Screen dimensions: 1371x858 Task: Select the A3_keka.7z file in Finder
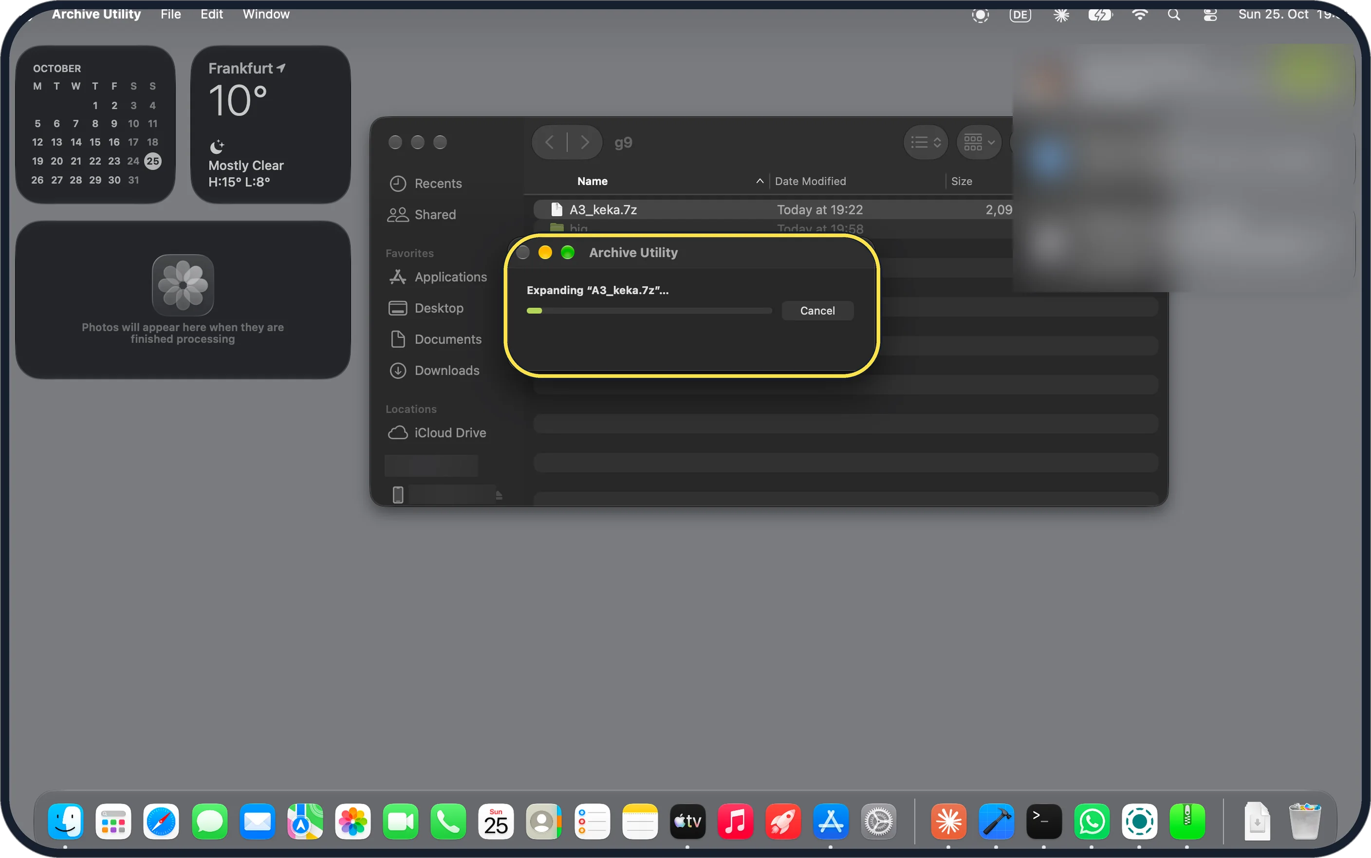coord(773,209)
